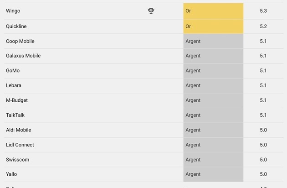Image resolution: width=287 pixels, height=188 pixels.
Task: Click the Swisscom provider name
Action: pyautogui.click(x=17, y=160)
